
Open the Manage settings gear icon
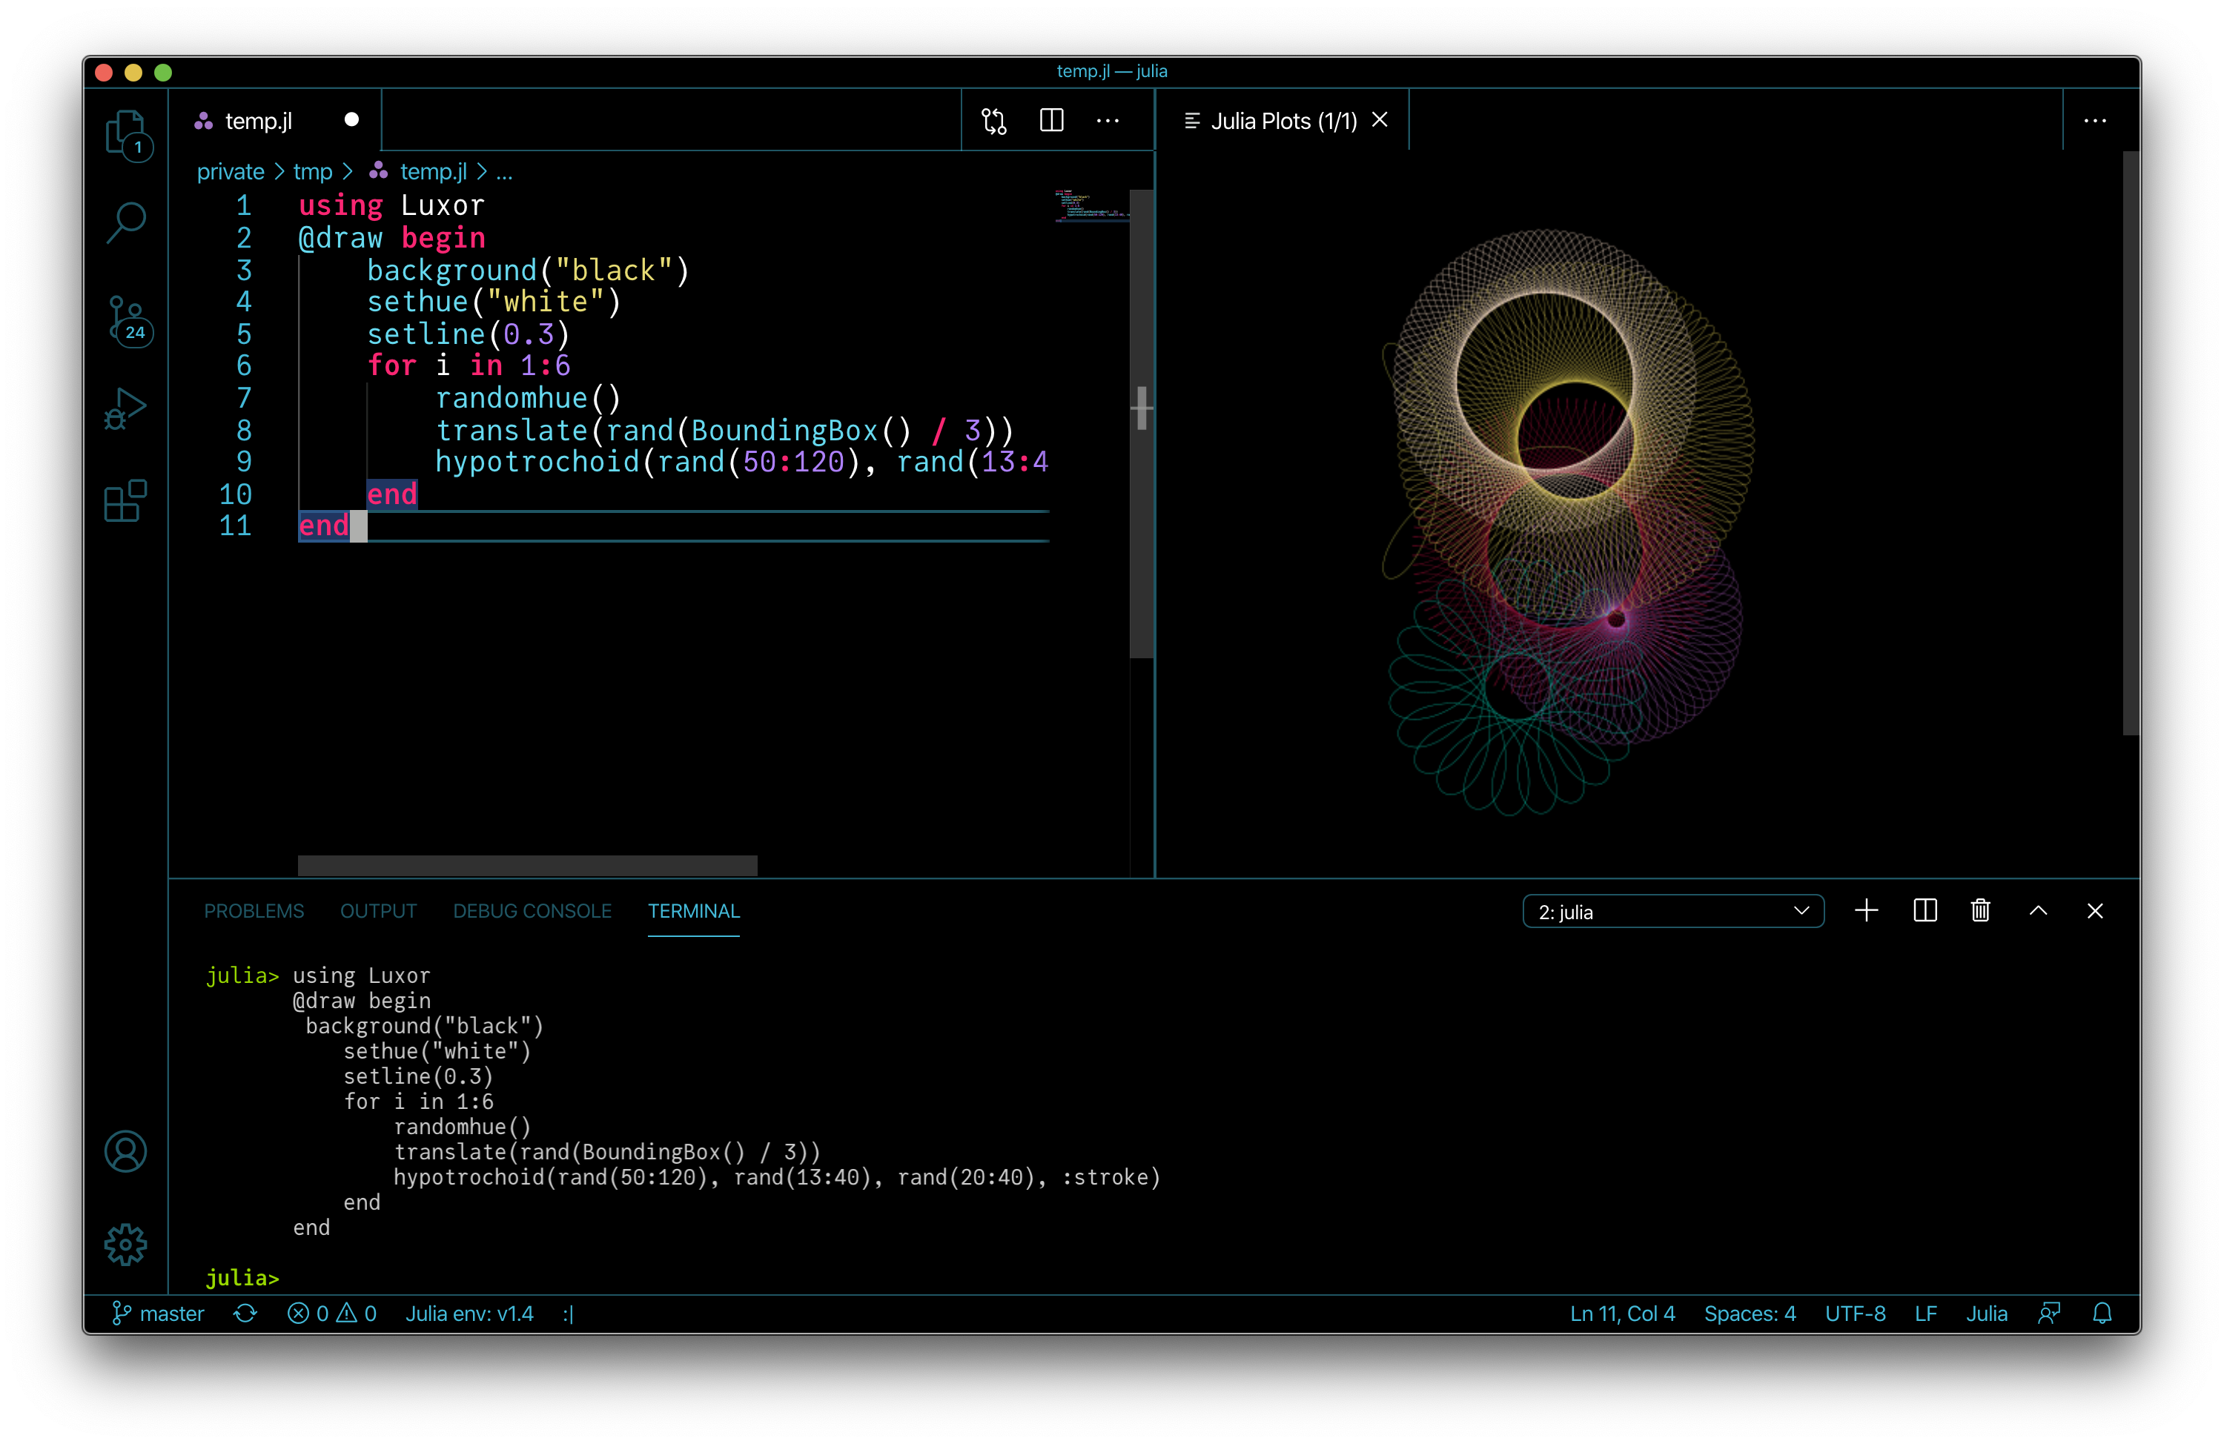coord(126,1244)
